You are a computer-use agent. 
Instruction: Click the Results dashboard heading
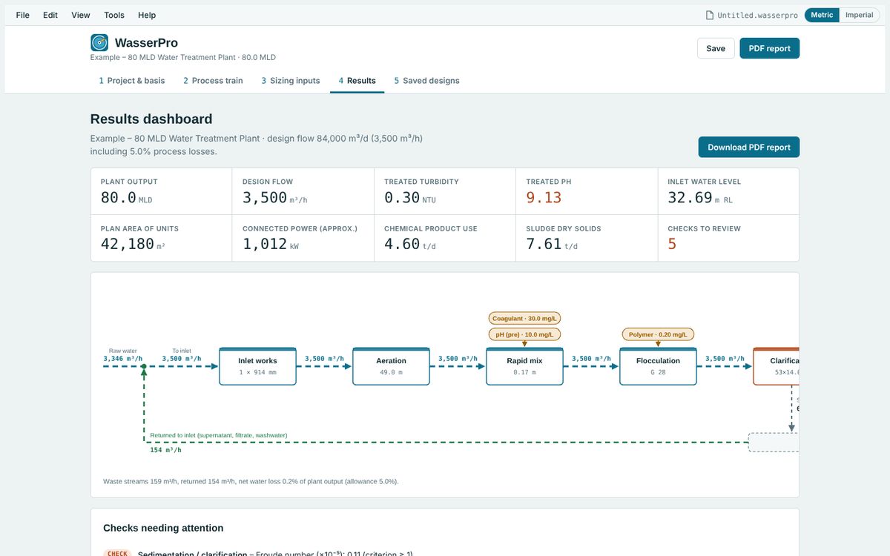(x=151, y=119)
